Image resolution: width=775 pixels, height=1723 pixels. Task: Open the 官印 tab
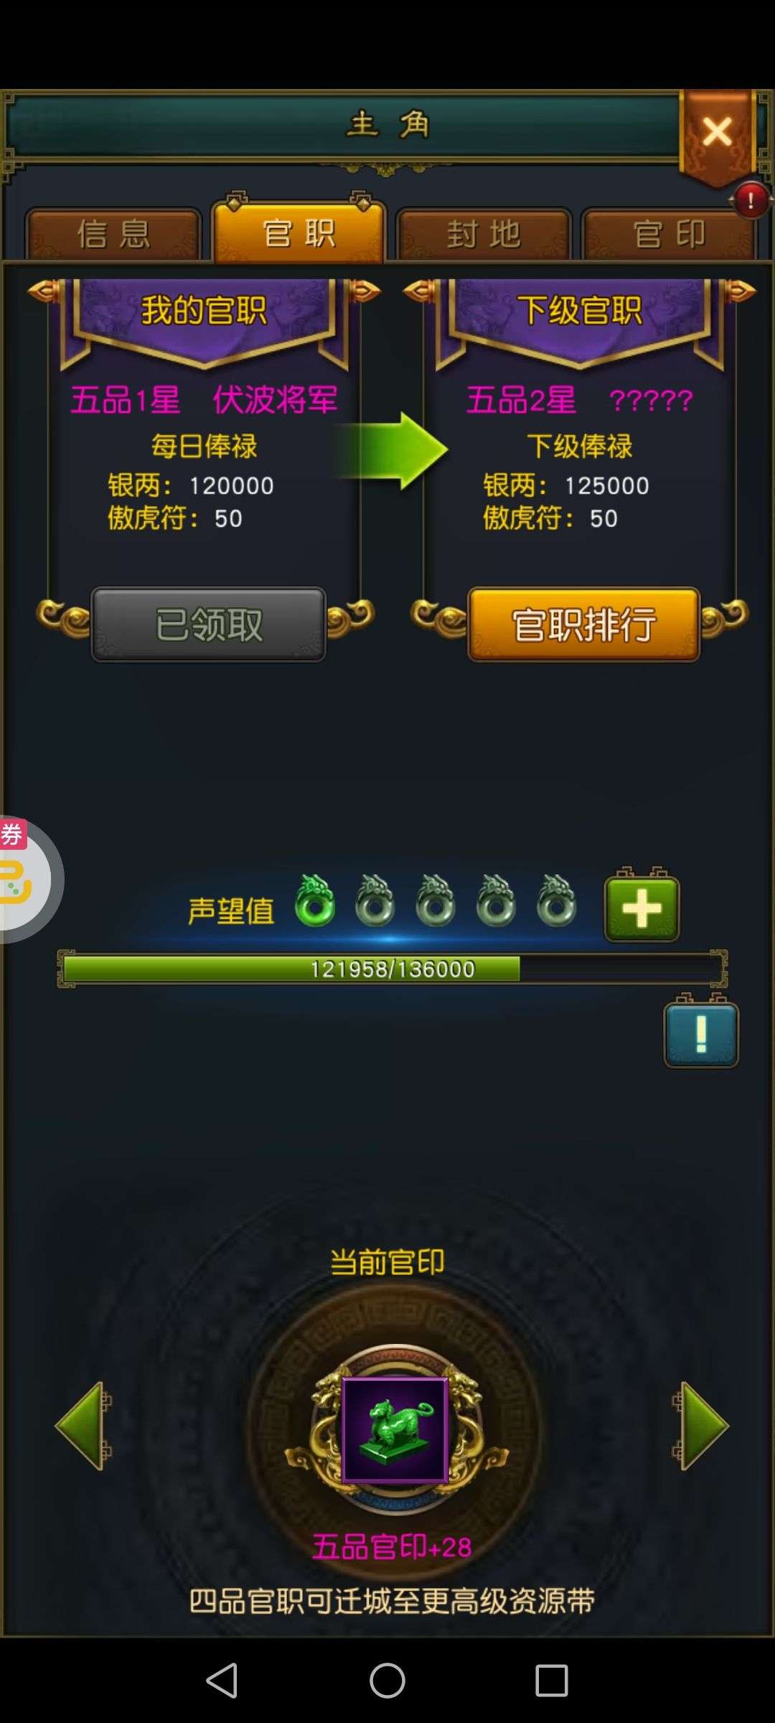(x=669, y=234)
